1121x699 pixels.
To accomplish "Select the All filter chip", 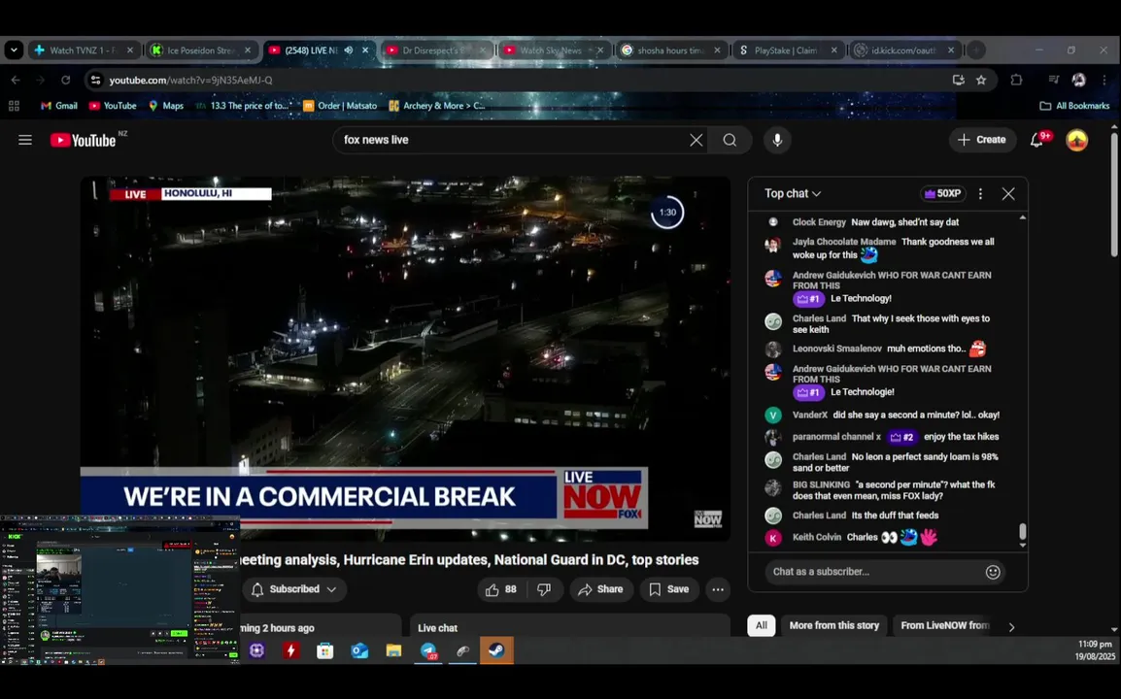I will pos(762,625).
